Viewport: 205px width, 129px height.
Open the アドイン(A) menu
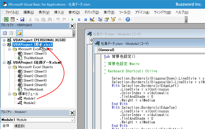coord(142,12)
